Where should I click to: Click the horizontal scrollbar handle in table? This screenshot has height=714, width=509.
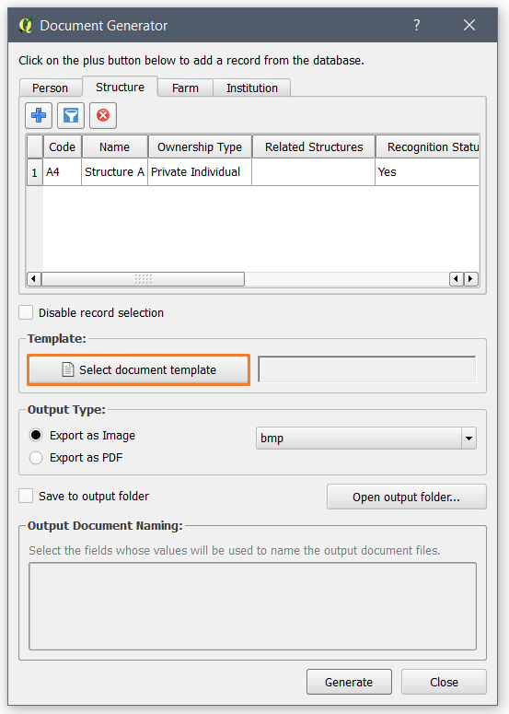[144, 278]
